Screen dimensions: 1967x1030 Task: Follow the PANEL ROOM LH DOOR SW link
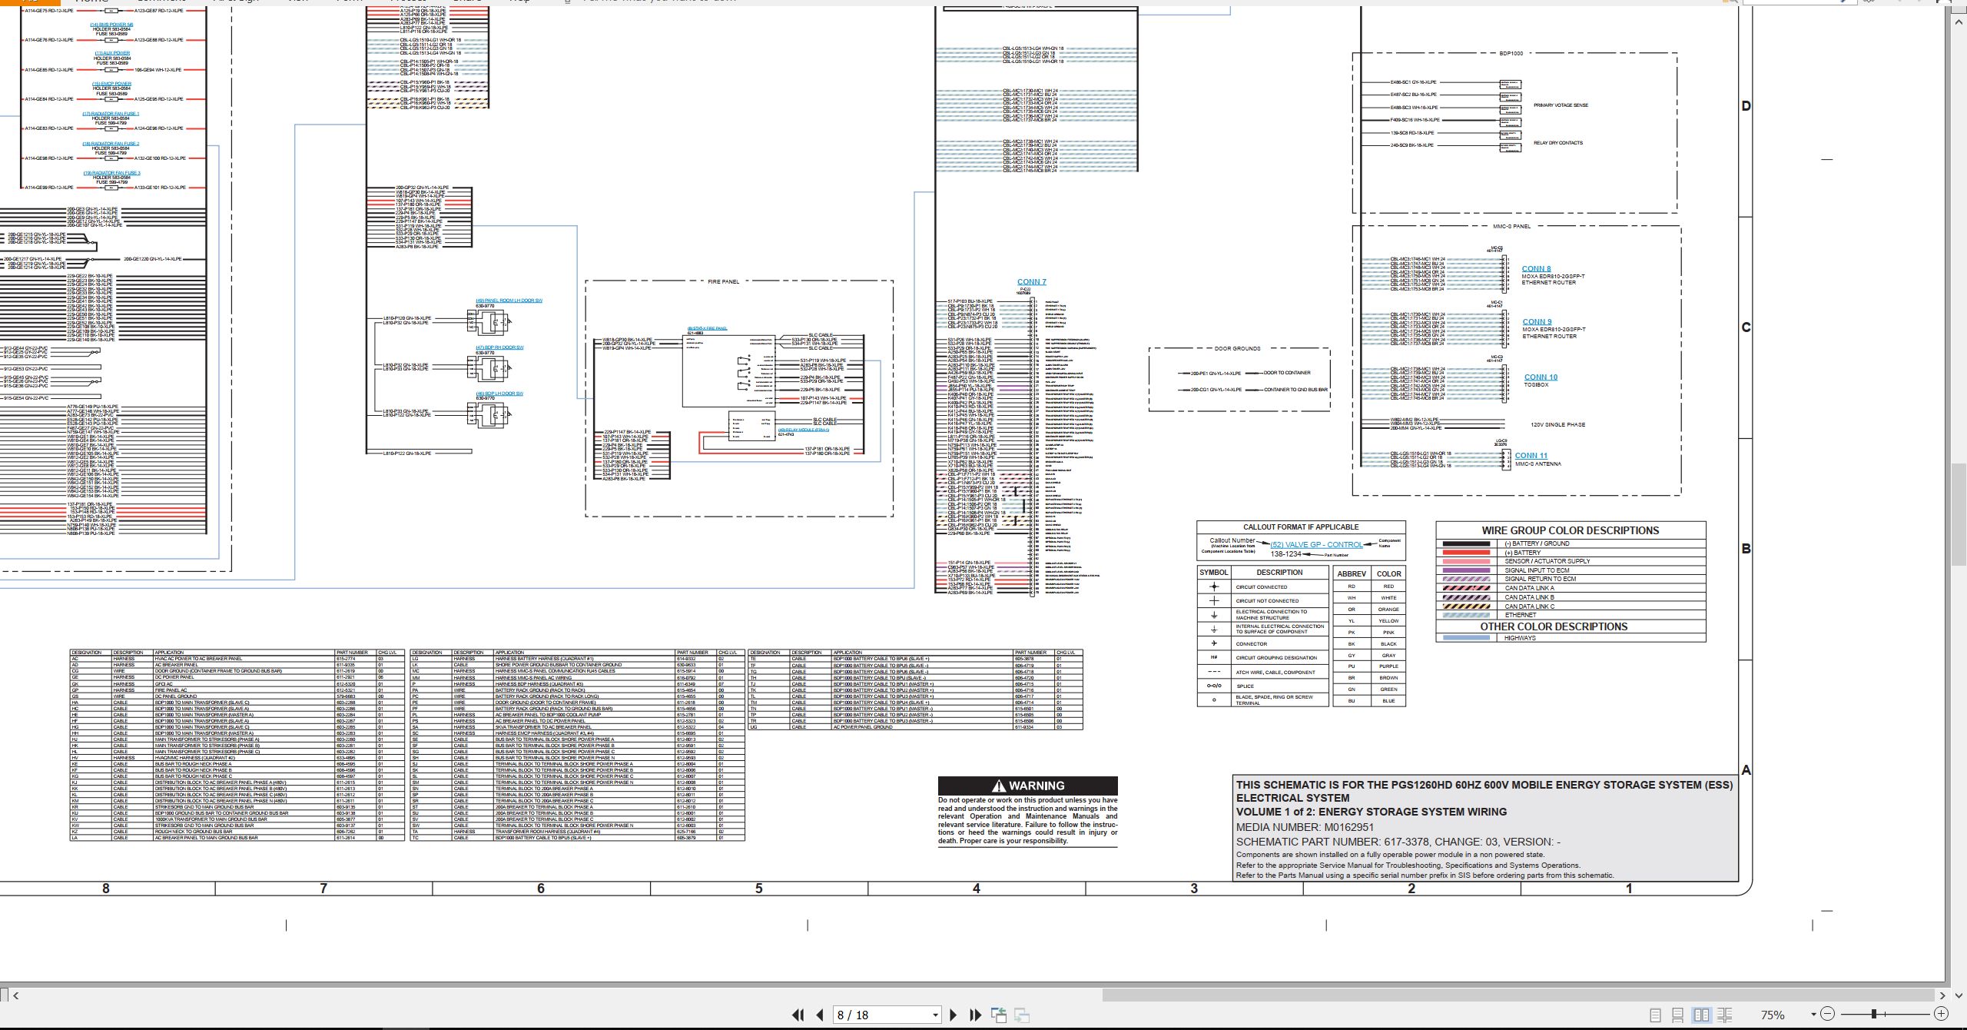coord(509,301)
